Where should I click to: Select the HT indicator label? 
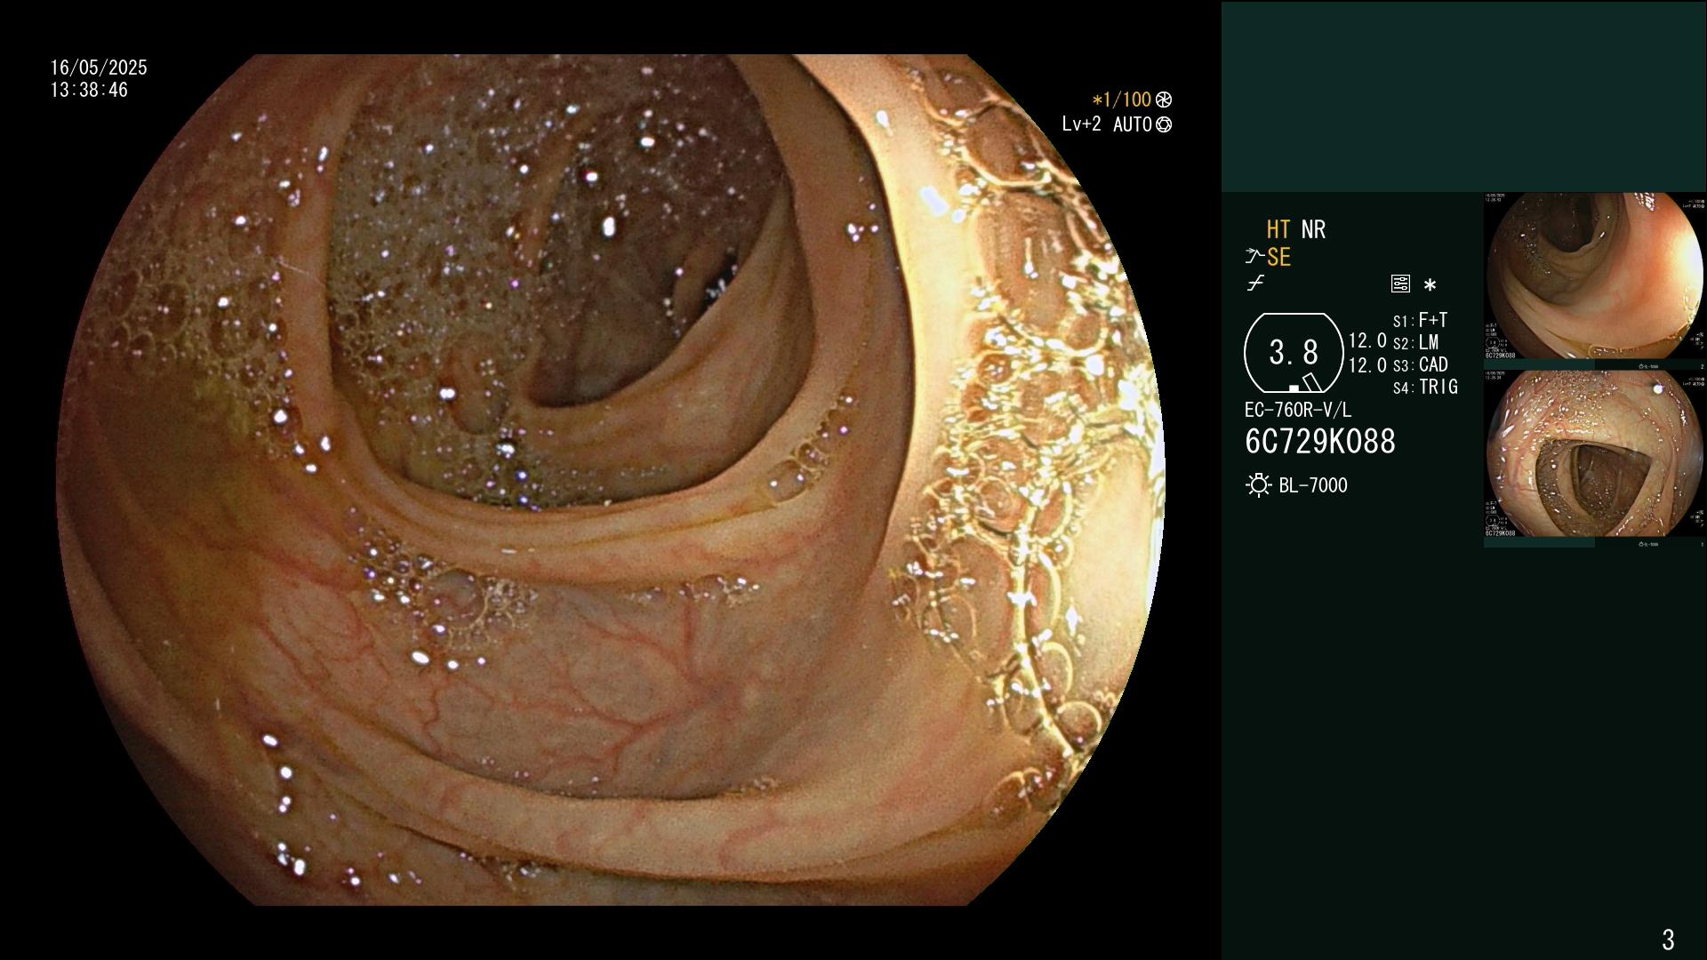(x=1278, y=229)
